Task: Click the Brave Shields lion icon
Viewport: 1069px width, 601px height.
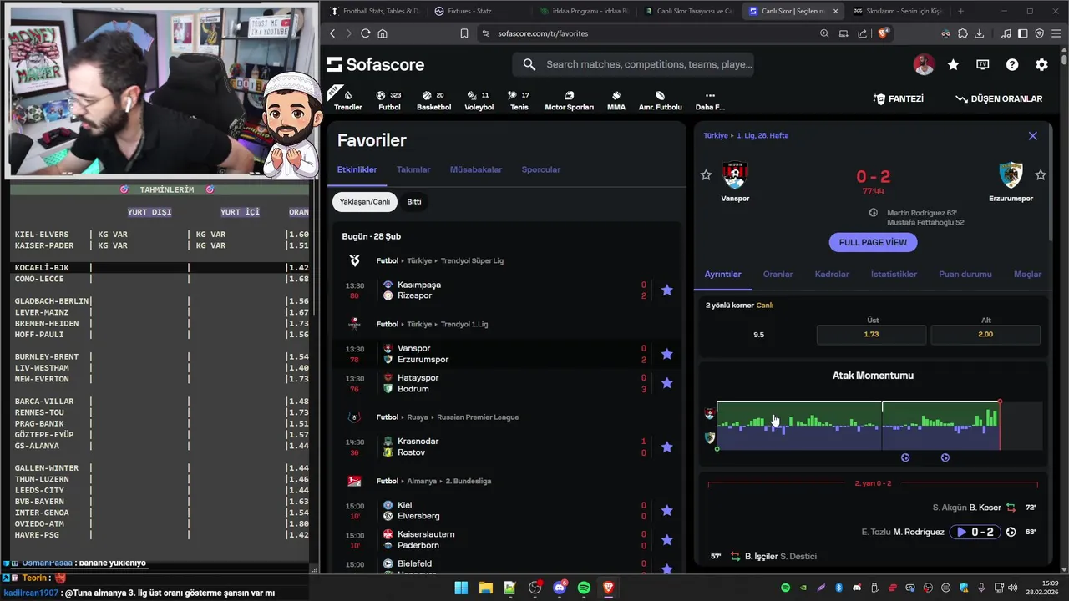Action: point(883,33)
